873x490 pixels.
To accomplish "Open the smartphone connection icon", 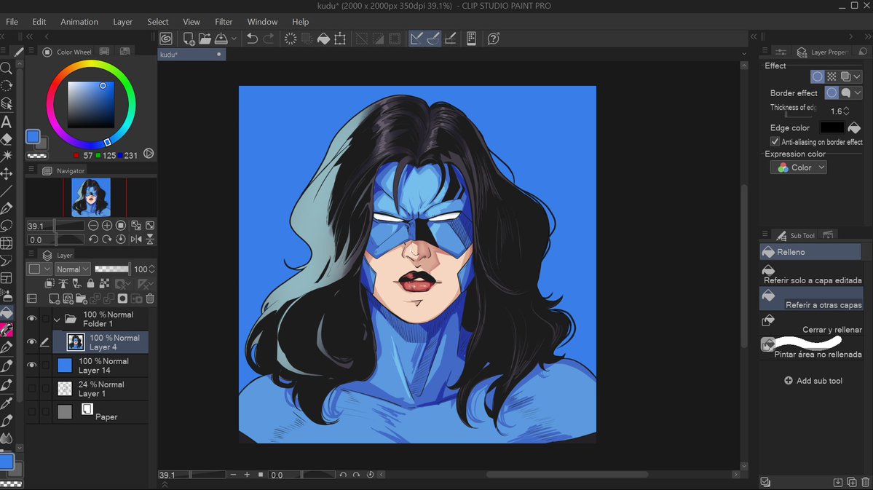I will pos(471,39).
